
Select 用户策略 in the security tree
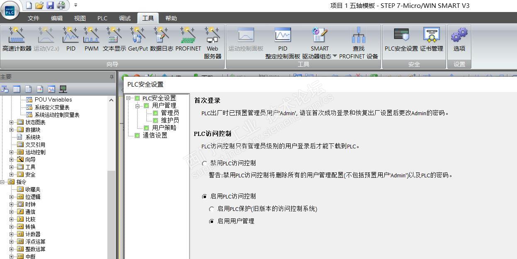click(x=164, y=128)
